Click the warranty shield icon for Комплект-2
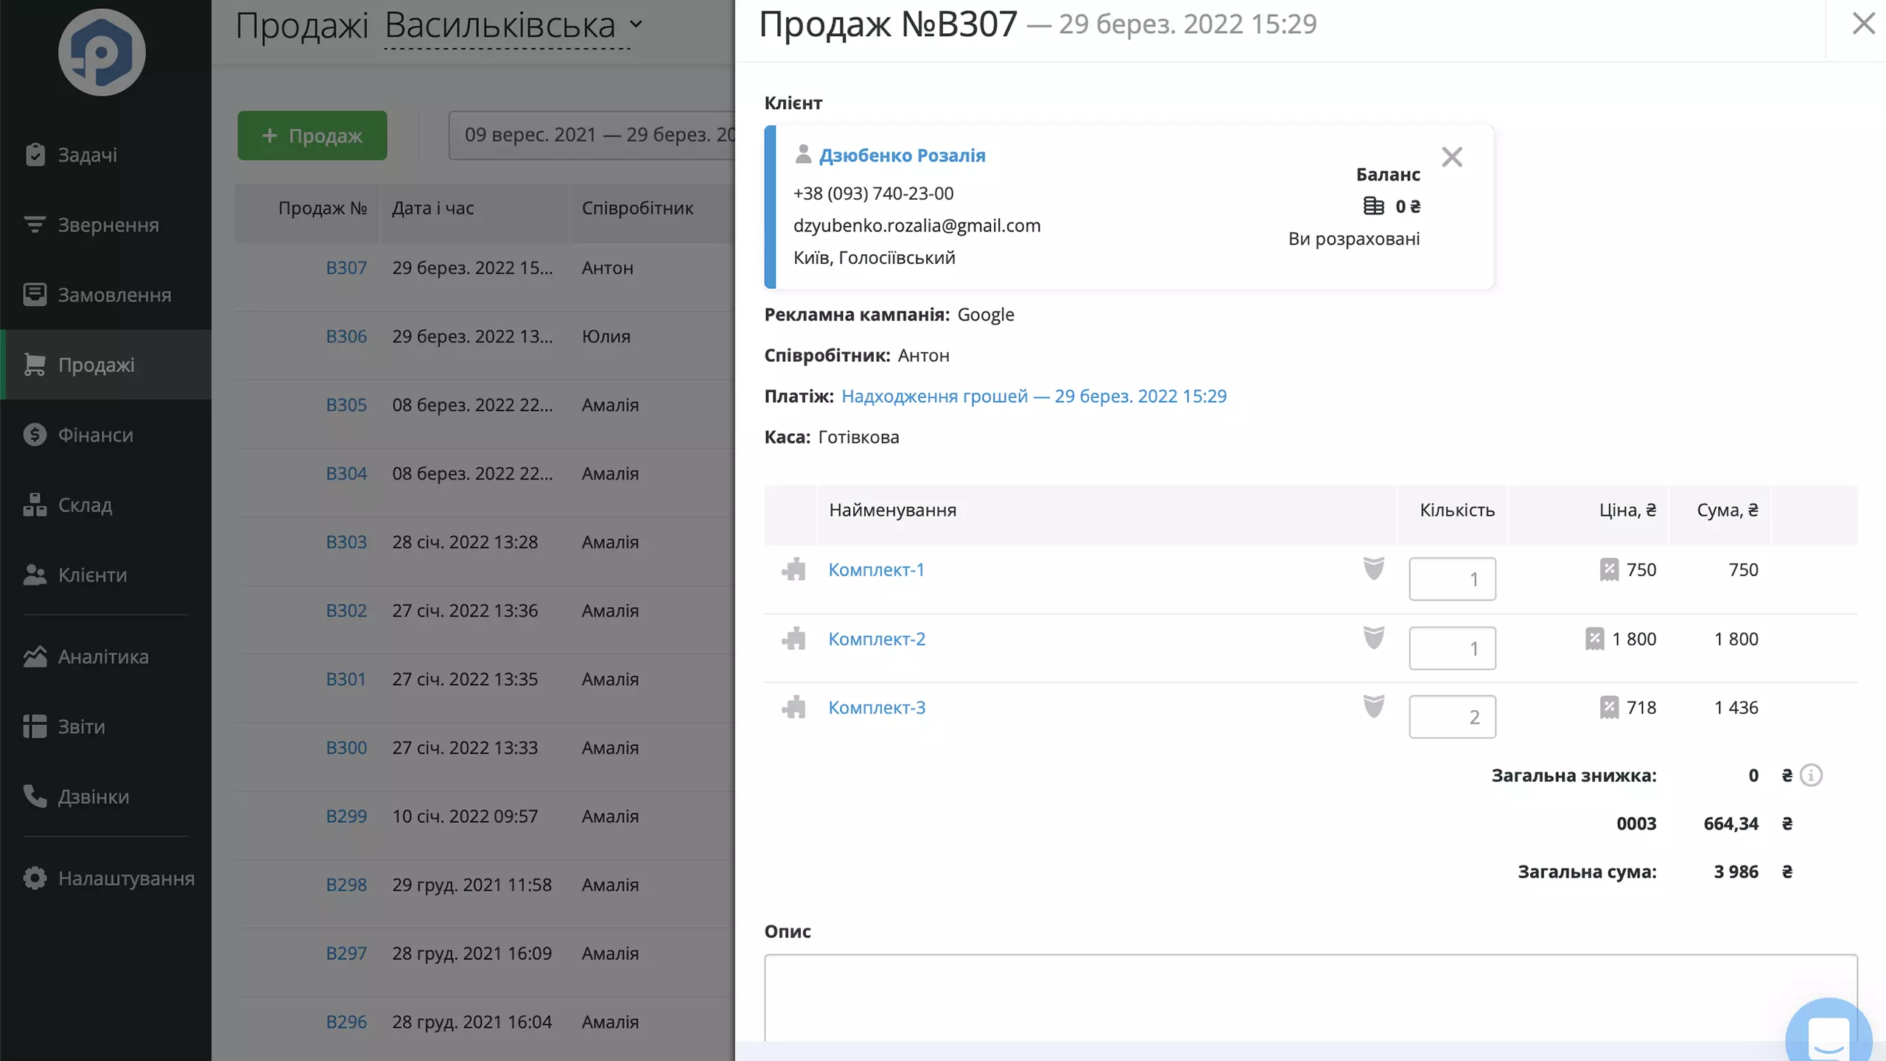The height and width of the screenshot is (1061, 1886). [1373, 637]
